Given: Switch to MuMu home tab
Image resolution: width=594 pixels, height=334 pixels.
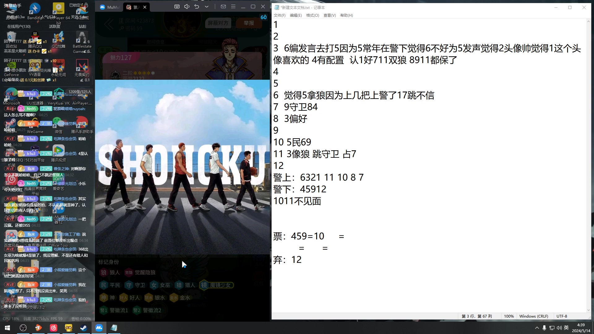Looking at the screenshot, I should coord(110,7).
